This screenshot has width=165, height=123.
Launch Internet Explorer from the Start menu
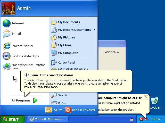pos(18,46)
